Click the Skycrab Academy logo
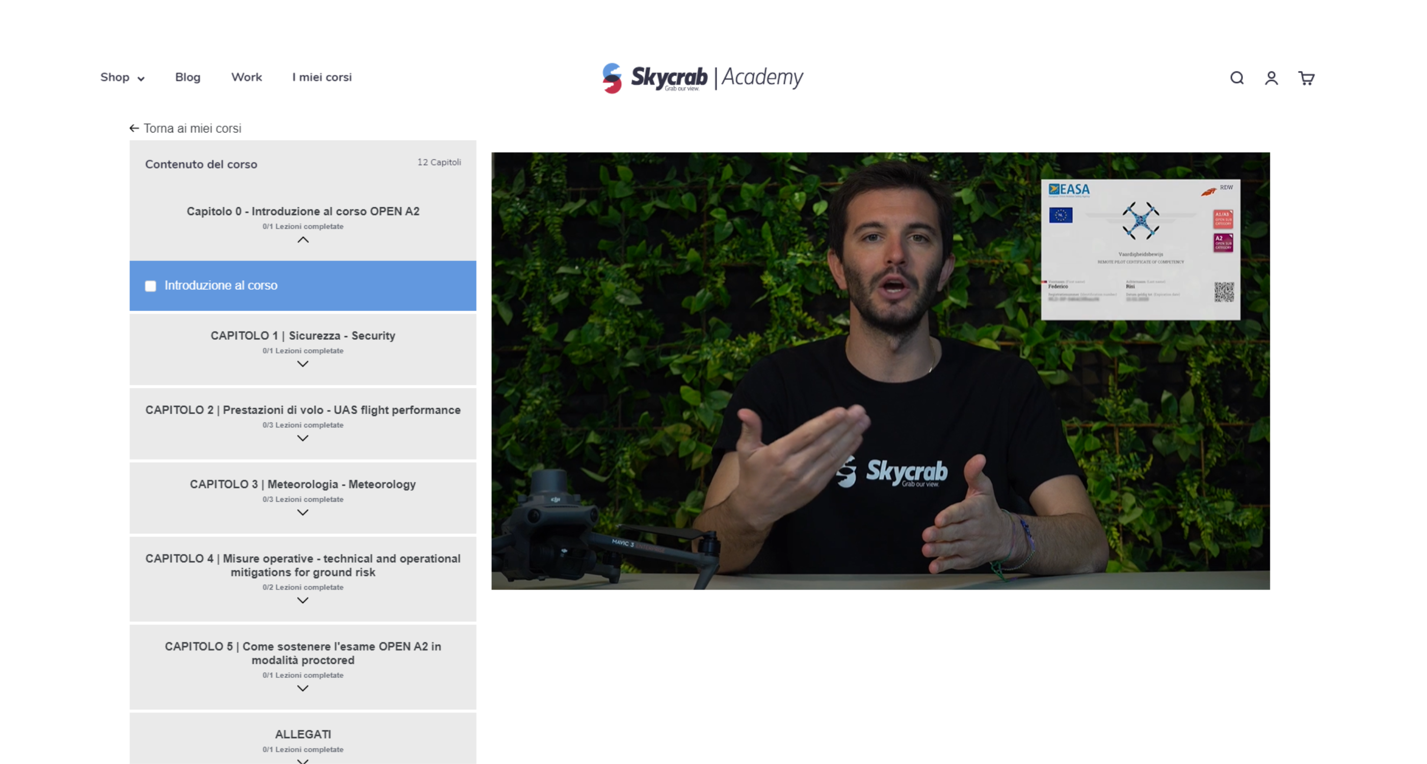This screenshot has width=1427, height=764. [x=702, y=77]
